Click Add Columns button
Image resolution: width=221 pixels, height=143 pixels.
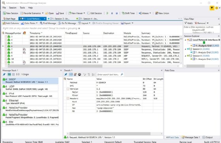point(11,23)
